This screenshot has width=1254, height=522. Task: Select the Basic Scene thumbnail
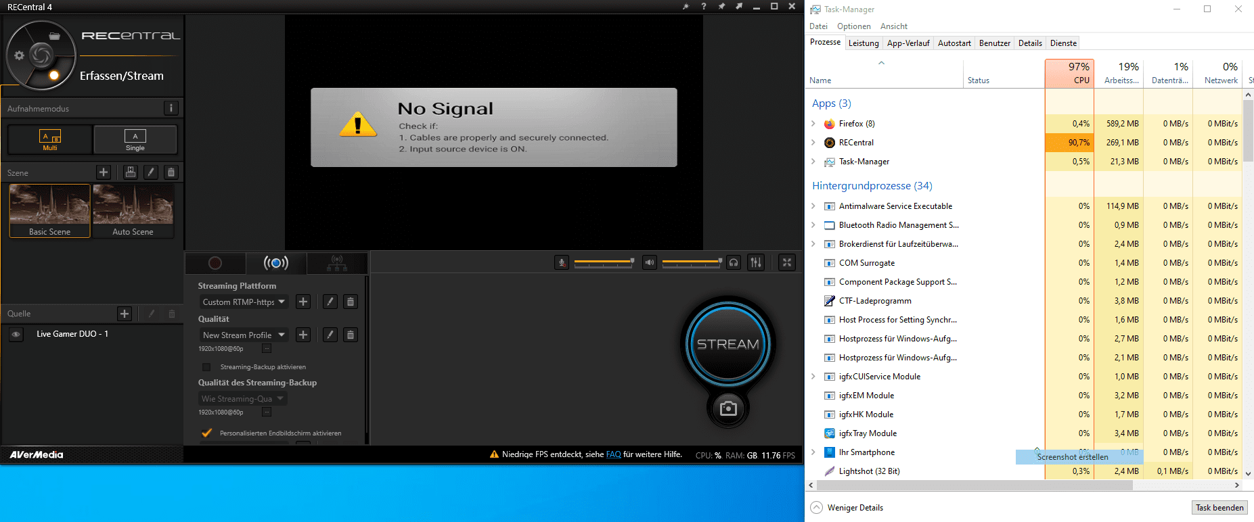[49, 210]
